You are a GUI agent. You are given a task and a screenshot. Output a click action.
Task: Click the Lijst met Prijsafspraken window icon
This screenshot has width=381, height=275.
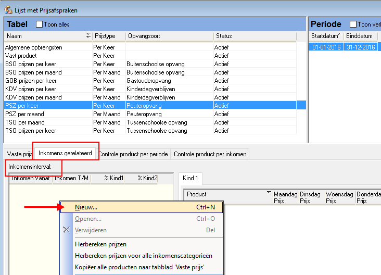[x=8, y=10]
